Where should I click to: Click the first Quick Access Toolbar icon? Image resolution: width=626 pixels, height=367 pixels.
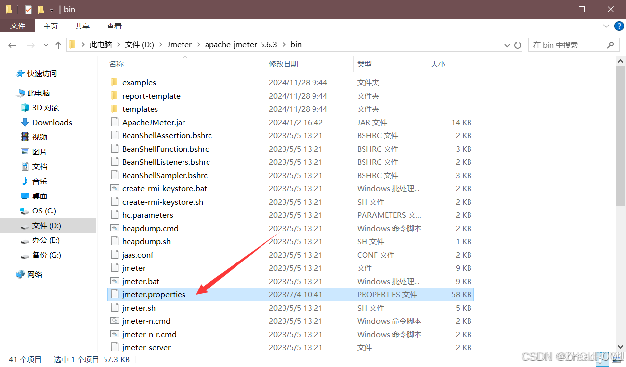(8, 9)
